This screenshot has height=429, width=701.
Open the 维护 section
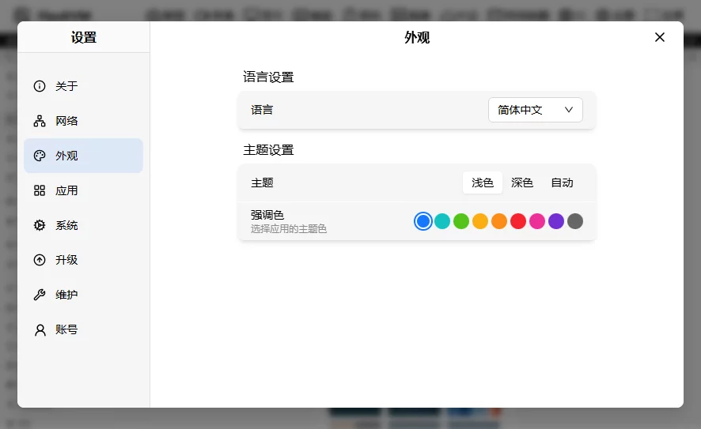83,295
